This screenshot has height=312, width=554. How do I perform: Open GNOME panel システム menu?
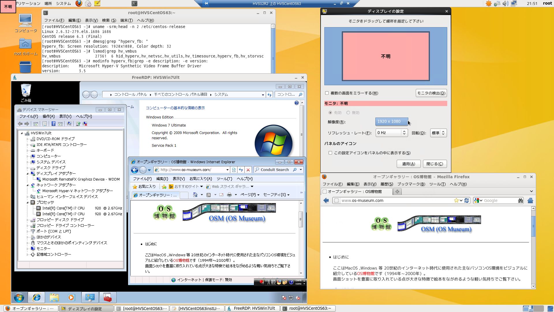(63, 3)
